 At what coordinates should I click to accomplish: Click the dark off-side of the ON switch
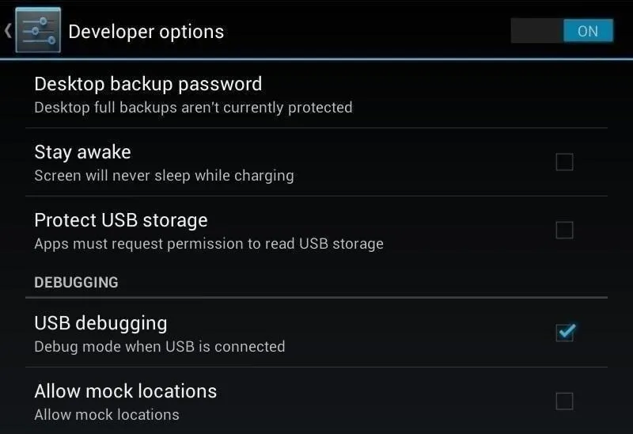coord(537,31)
